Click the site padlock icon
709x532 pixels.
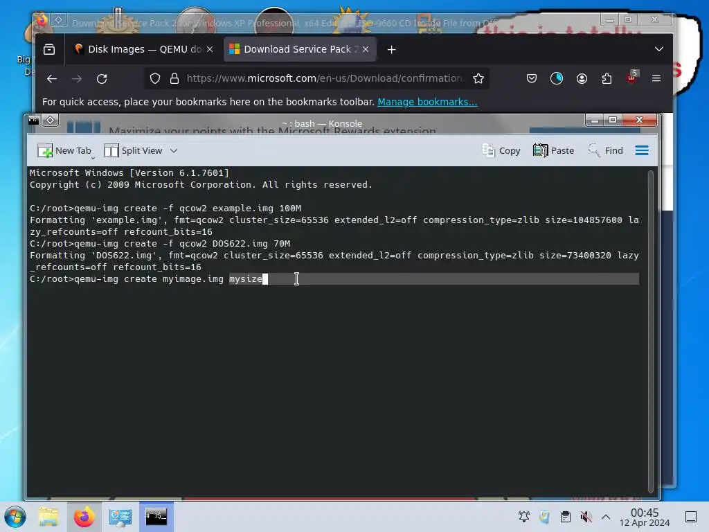[x=174, y=79]
